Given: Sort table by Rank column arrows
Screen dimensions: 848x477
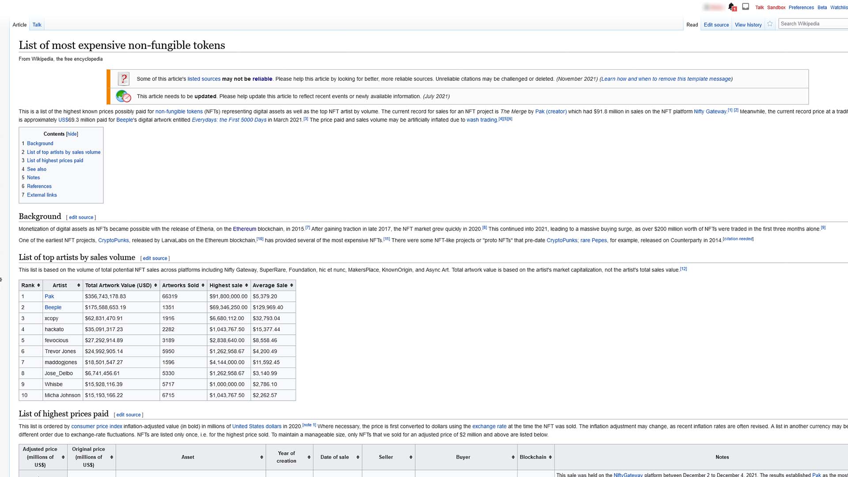Looking at the screenshot, I should click(x=38, y=285).
